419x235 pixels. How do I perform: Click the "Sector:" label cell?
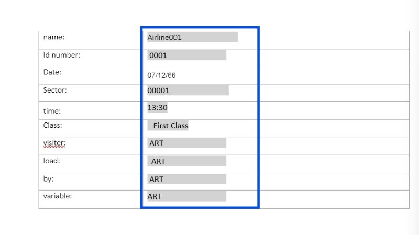(x=55, y=90)
